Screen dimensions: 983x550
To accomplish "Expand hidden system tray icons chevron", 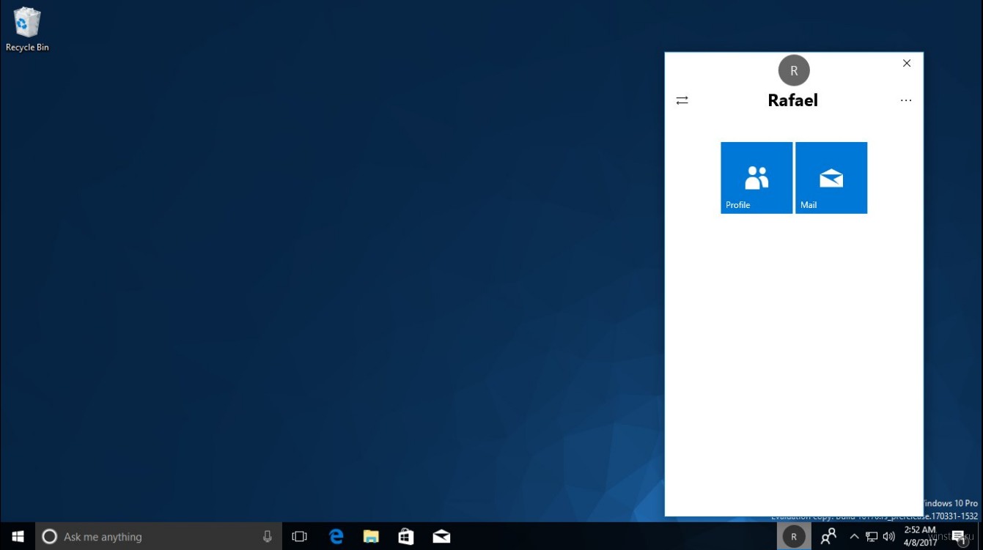I will tap(854, 537).
